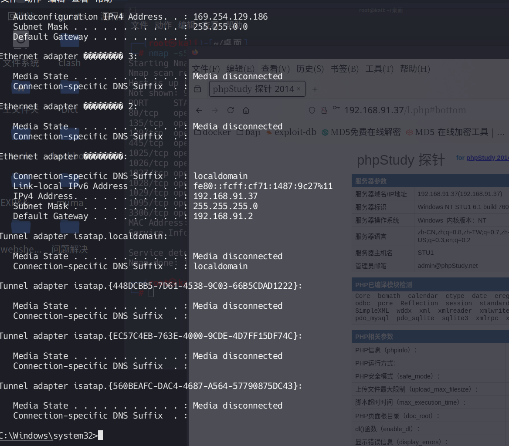Click the STU1 hostname value
The image size is (509, 446).
426,253
